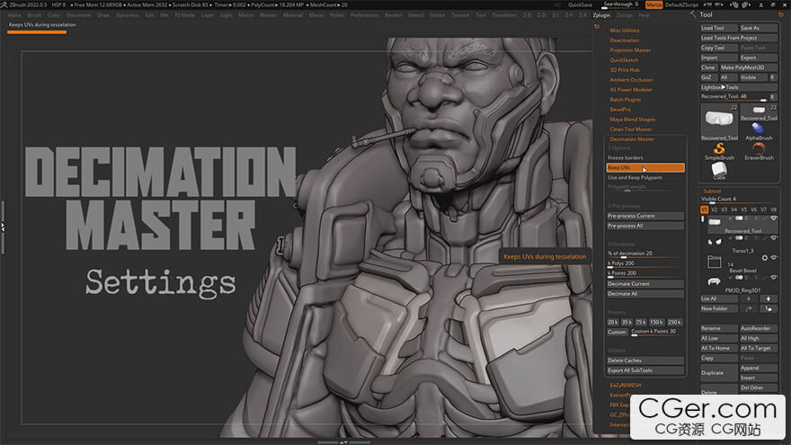Toggle Use and Keep Polypaint option
The width and height of the screenshot is (791, 445).
[645, 178]
